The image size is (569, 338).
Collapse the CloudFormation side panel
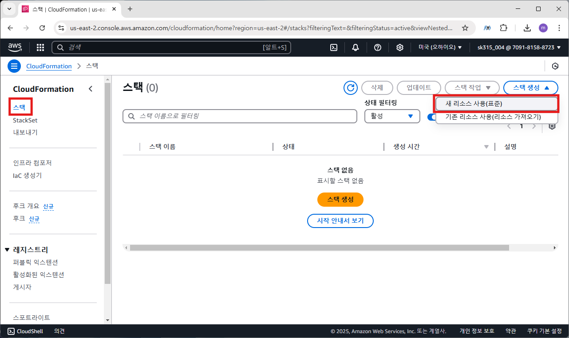coord(91,89)
